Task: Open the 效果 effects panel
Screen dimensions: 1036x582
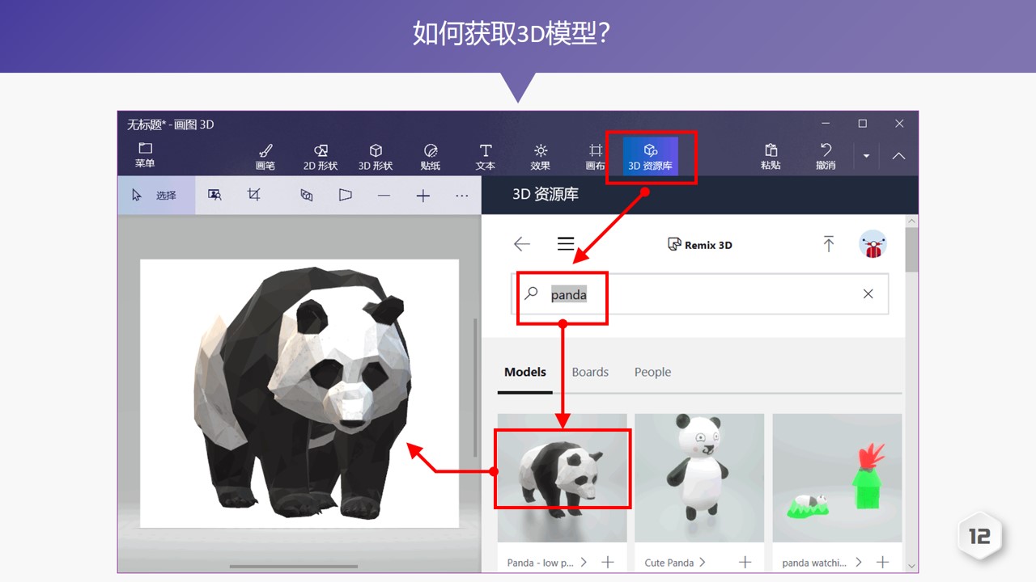Action: 541,157
